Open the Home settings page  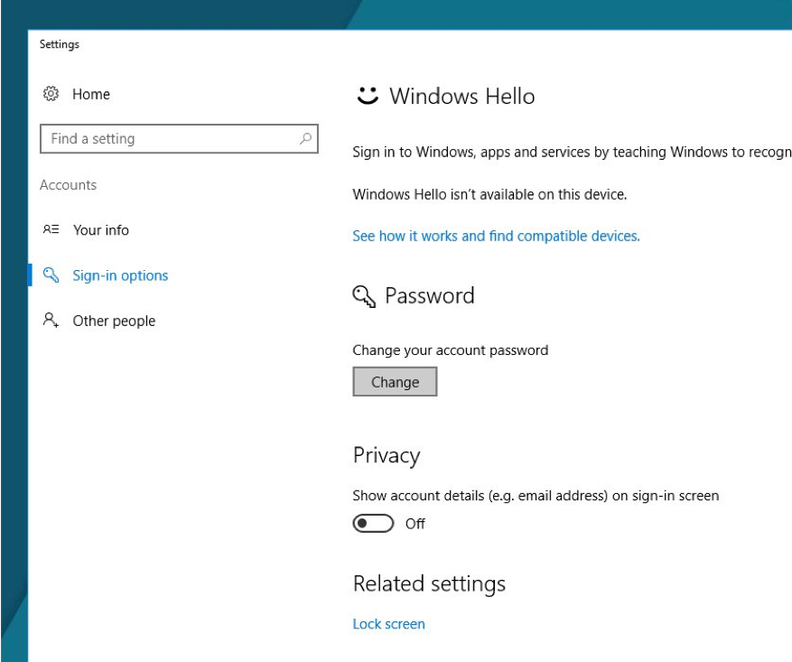91,95
